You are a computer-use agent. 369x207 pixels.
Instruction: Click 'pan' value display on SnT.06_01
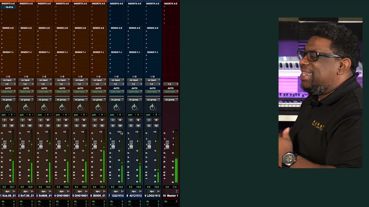pyautogui.click(x=26, y=115)
